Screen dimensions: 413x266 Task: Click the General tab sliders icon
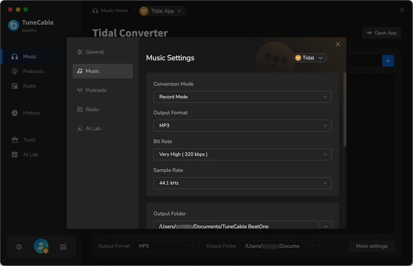[80, 52]
